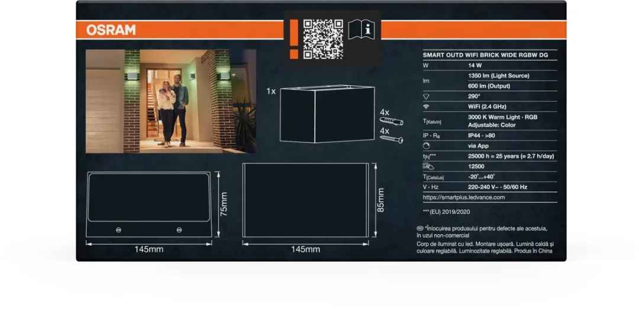This screenshot has width=639, height=309.
Task: Open the couple at doorway product photo
Action: pos(171,102)
